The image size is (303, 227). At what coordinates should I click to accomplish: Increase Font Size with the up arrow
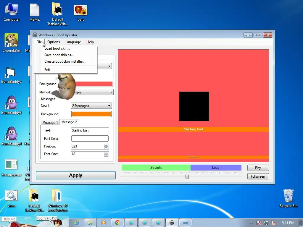click(106, 153)
